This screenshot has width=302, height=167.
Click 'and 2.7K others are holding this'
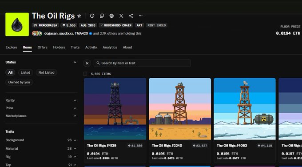(117, 33)
